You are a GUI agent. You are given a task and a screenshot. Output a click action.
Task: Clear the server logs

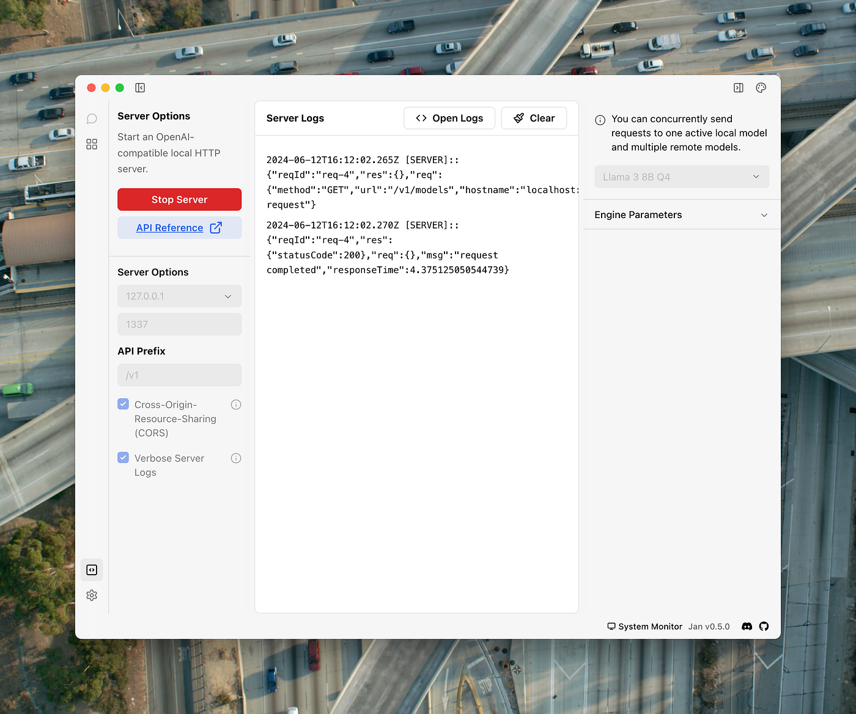tap(534, 118)
